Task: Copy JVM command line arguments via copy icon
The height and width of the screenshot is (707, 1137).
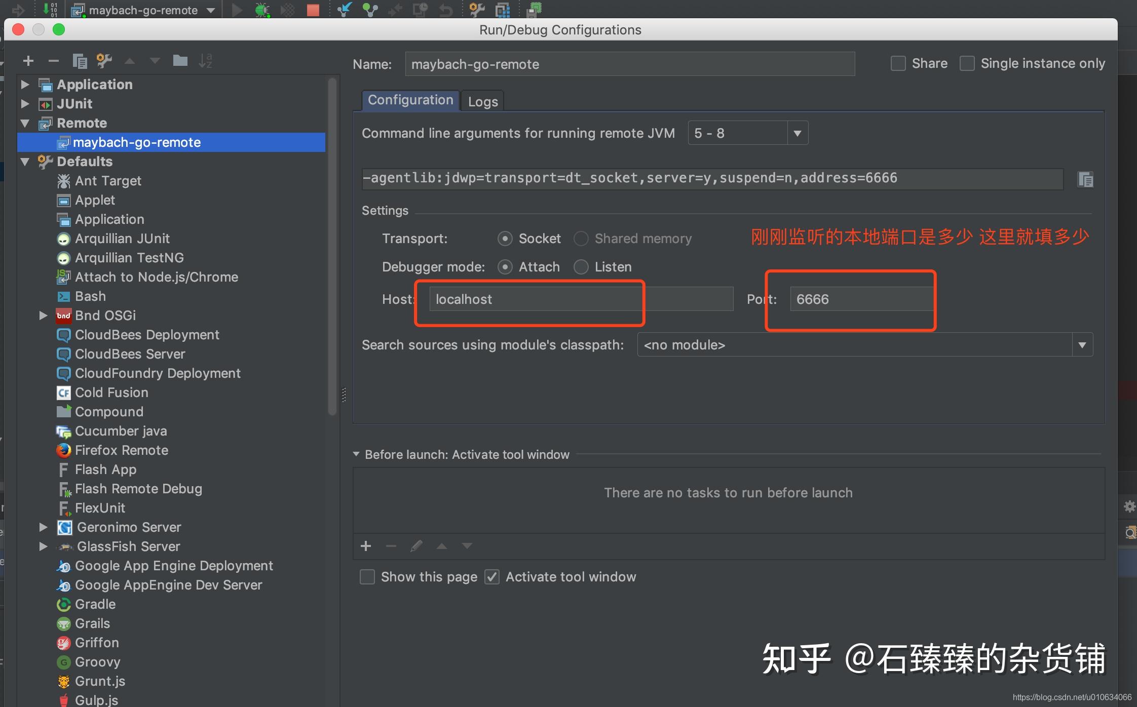Action: 1085,179
